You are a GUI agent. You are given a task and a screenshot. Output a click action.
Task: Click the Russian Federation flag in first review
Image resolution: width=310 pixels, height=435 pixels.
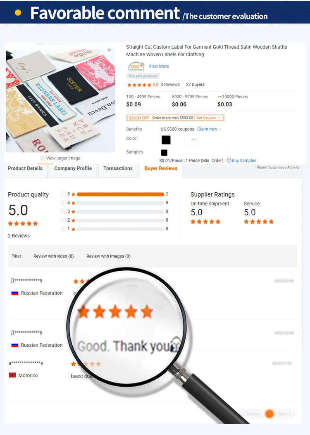point(15,293)
